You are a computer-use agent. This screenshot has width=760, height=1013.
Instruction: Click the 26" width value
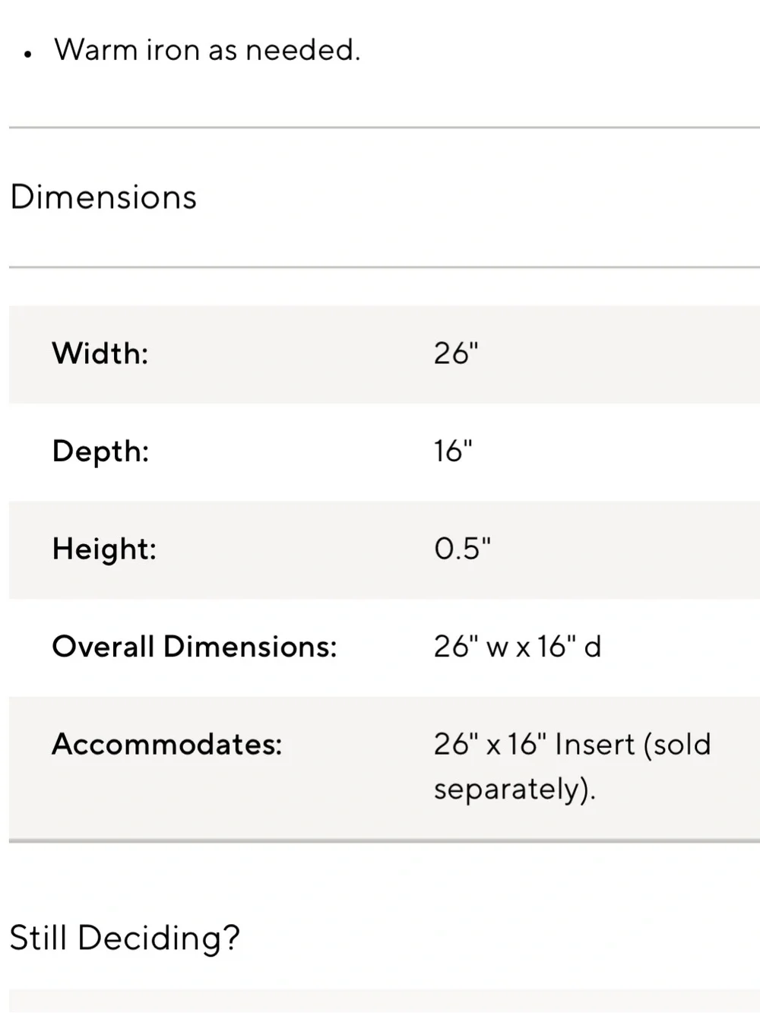[x=456, y=353]
